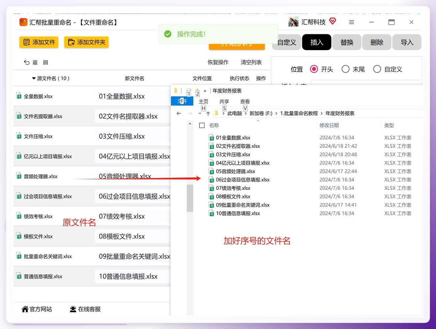Open the Explorer 查看 ribbon tab
Viewport: 436px width, 329px height.
click(x=245, y=102)
